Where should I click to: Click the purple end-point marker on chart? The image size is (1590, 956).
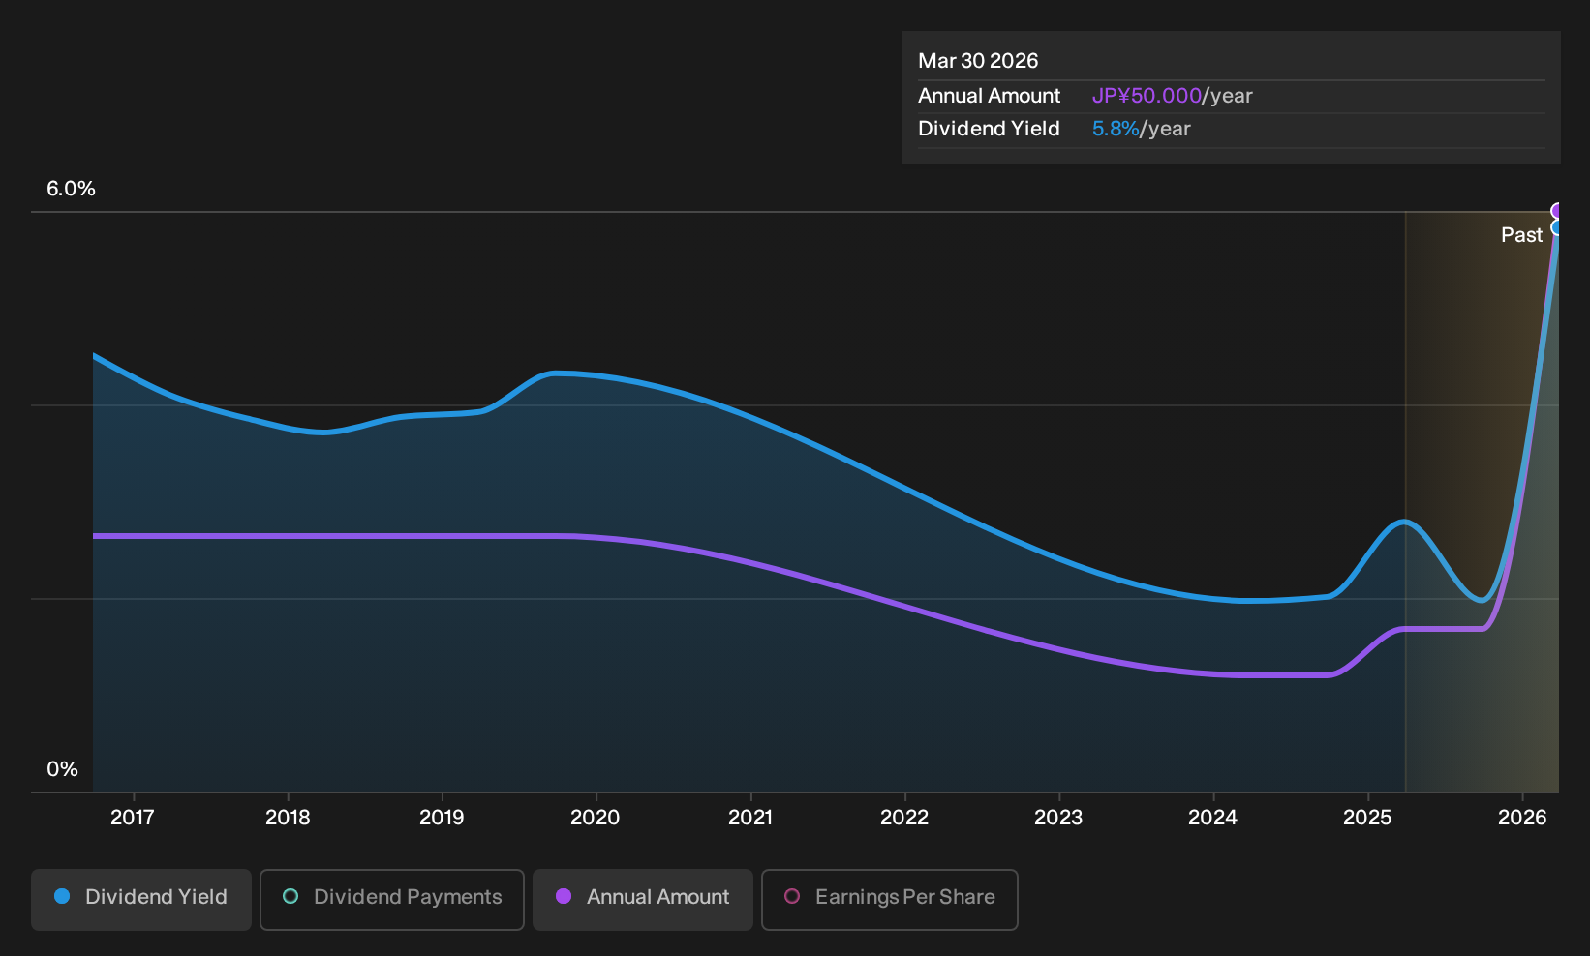click(x=1557, y=211)
